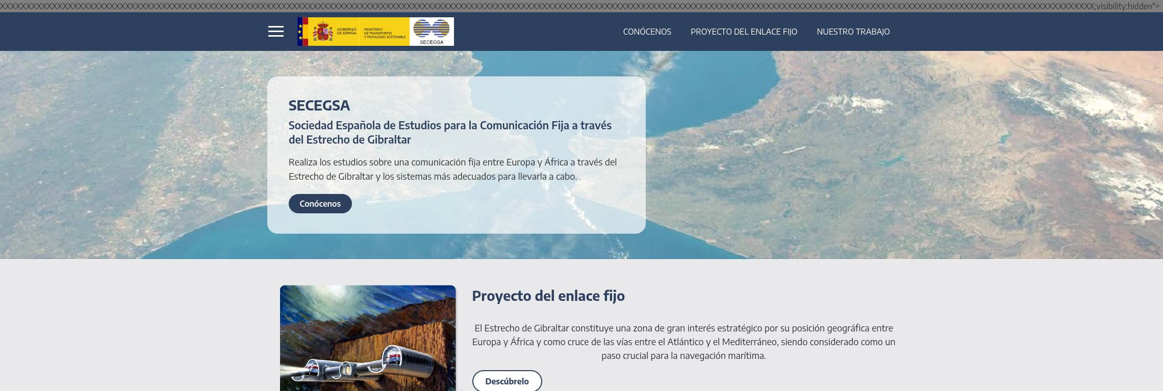This screenshot has height=391, width=1163.
Task: Open the hamburger menu icon
Action: click(276, 32)
